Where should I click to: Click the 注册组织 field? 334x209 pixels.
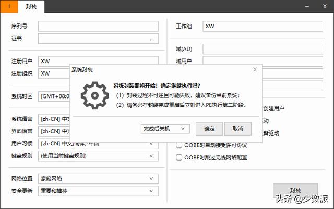pyautogui.click(x=54, y=73)
